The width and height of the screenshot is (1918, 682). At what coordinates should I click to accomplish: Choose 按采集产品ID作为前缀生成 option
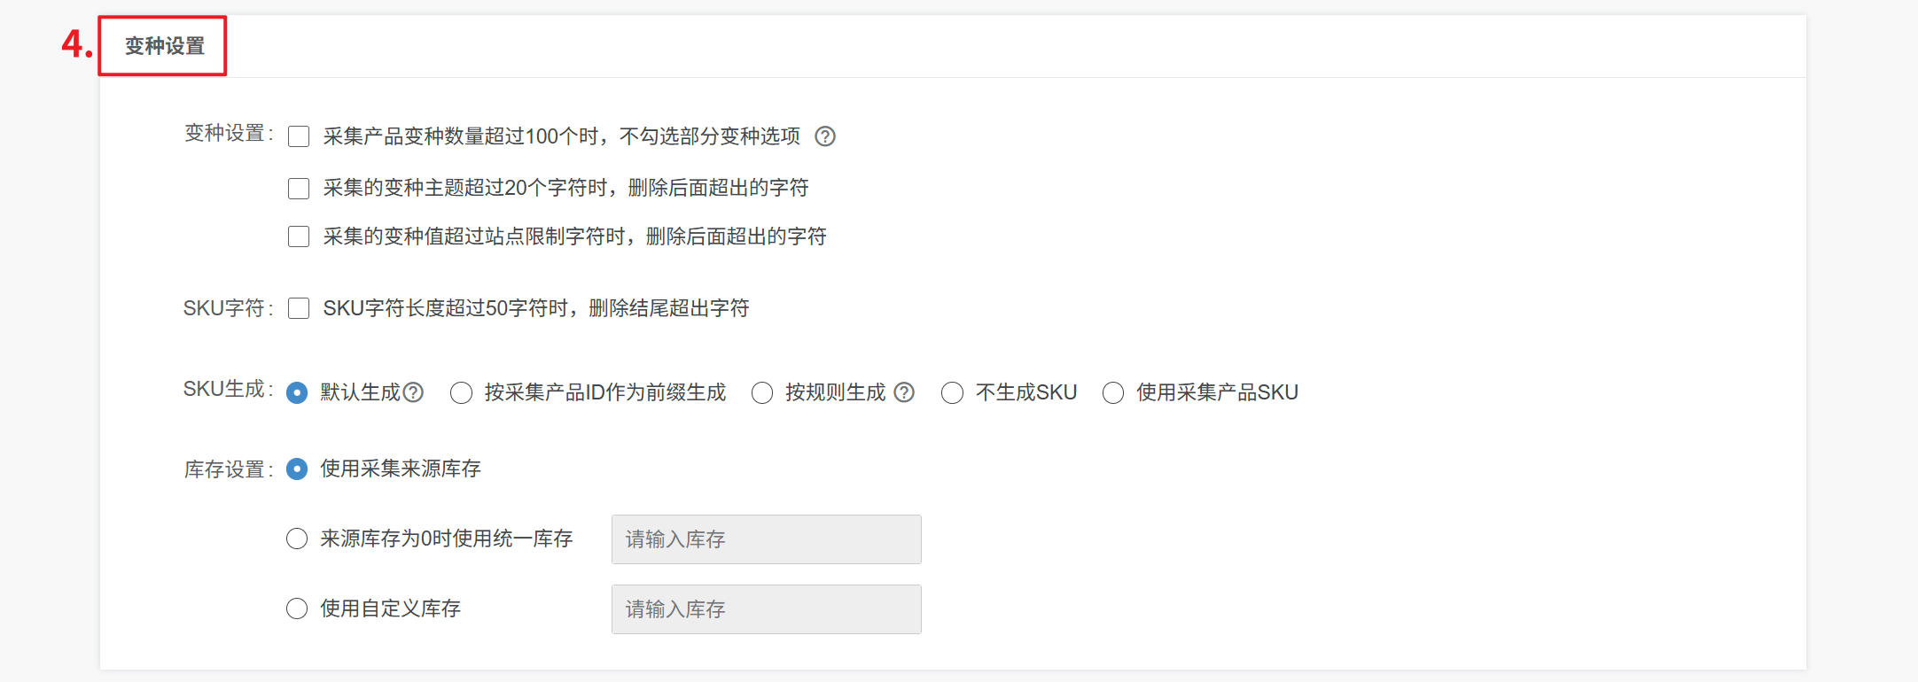click(x=461, y=392)
